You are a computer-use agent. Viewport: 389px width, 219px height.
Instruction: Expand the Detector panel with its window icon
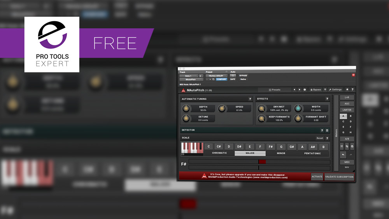click(x=327, y=130)
